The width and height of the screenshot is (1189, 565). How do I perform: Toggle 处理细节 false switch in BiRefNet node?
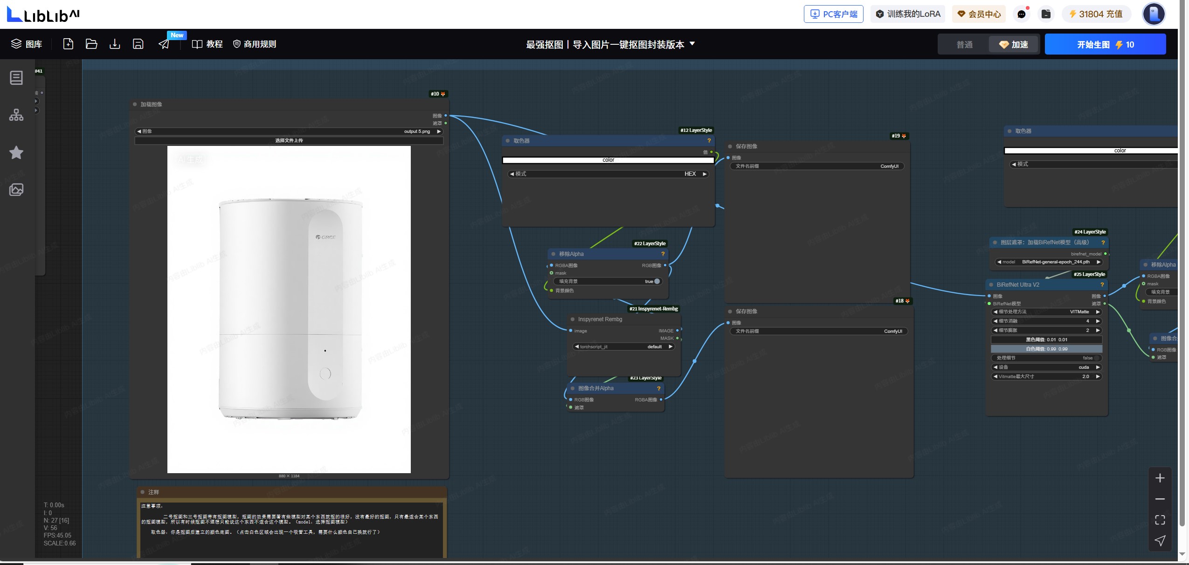[1096, 358]
